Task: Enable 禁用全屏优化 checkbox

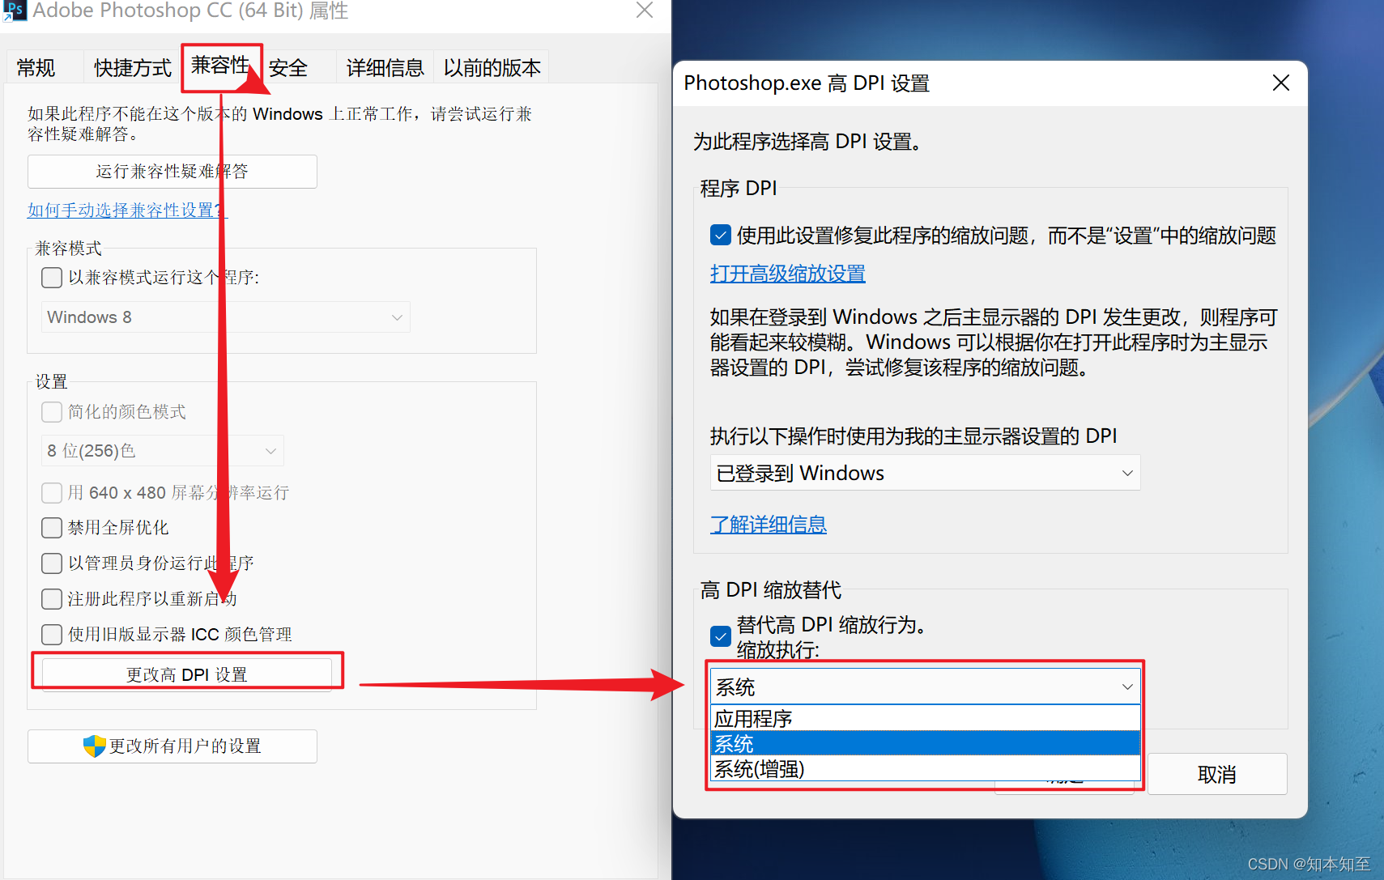Action: [52, 528]
